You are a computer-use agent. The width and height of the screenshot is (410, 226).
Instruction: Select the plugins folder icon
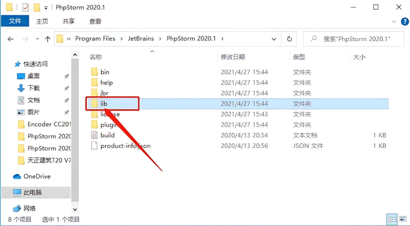95,125
